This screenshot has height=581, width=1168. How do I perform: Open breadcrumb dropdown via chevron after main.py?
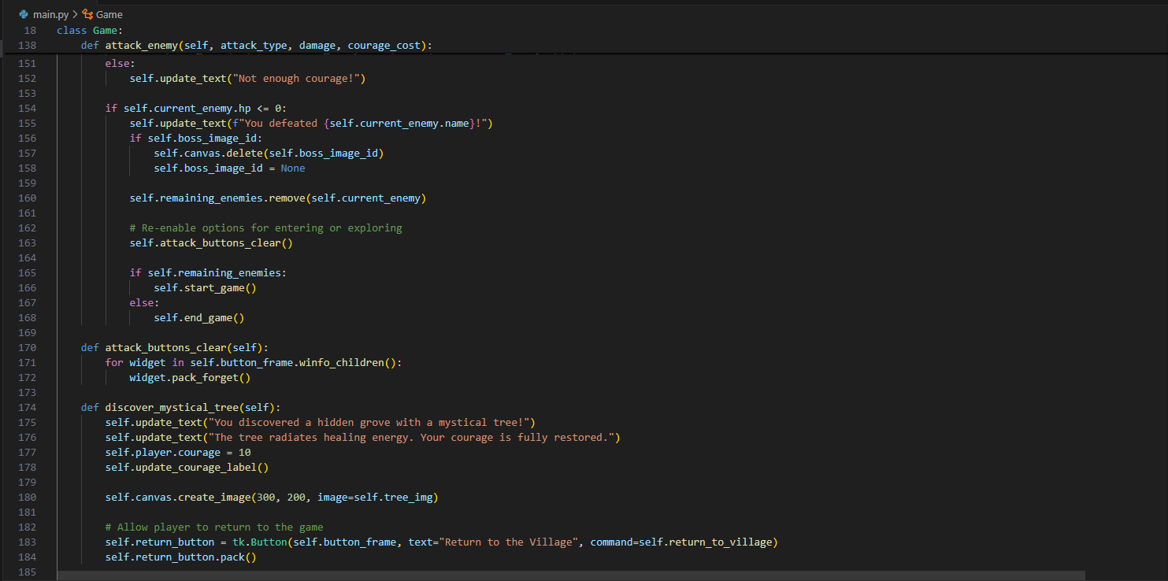pyautogui.click(x=75, y=13)
